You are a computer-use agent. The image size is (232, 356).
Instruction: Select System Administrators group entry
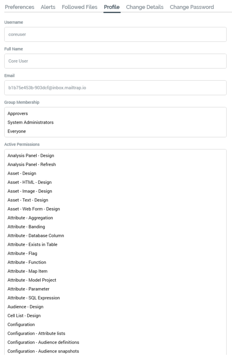tap(30, 123)
